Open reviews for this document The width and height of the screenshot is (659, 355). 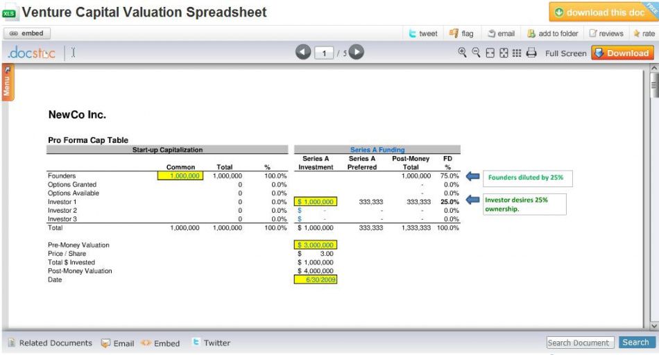click(606, 33)
